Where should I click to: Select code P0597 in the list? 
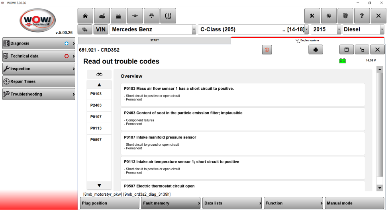(99, 140)
